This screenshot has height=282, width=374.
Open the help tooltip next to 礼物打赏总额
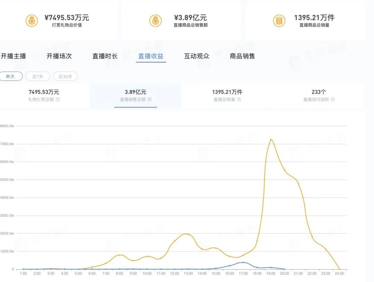(x=58, y=99)
